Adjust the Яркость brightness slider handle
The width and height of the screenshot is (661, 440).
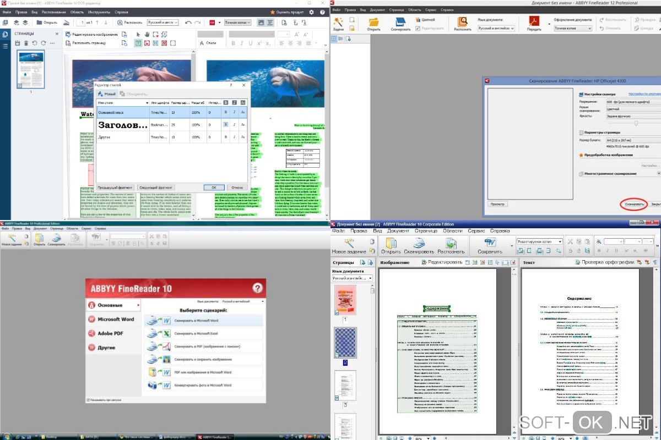pos(636,124)
